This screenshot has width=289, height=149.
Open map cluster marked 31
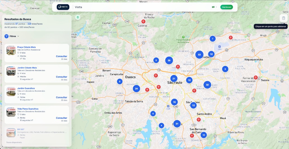pyautogui.click(x=177, y=124)
